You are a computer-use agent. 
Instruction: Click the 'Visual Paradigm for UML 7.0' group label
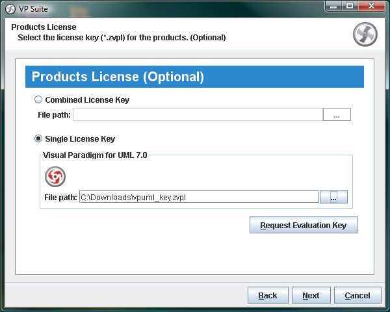(x=95, y=155)
